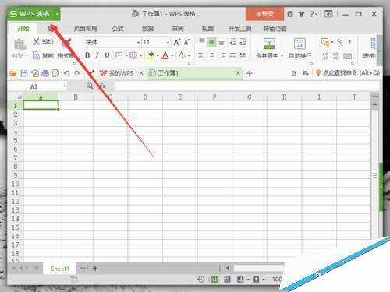
Task: Decrease font size with the small A icon
Action: pos(186,42)
